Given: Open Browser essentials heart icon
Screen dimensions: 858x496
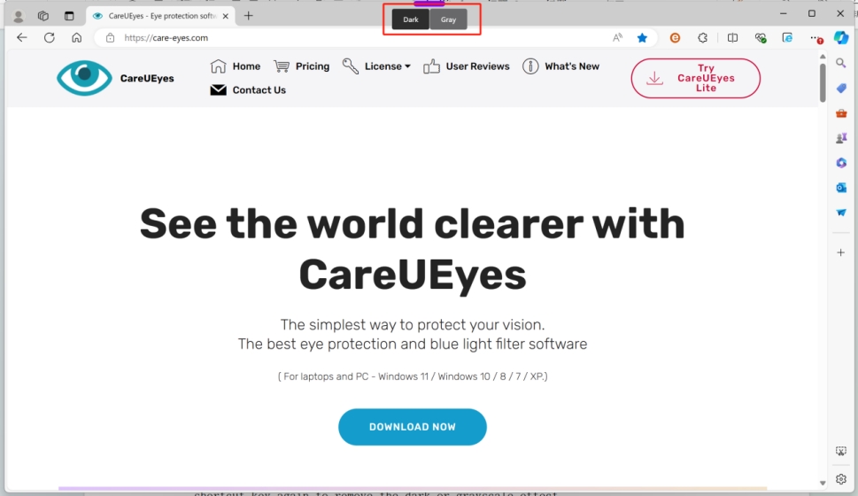Looking at the screenshot, I should 760,38.
